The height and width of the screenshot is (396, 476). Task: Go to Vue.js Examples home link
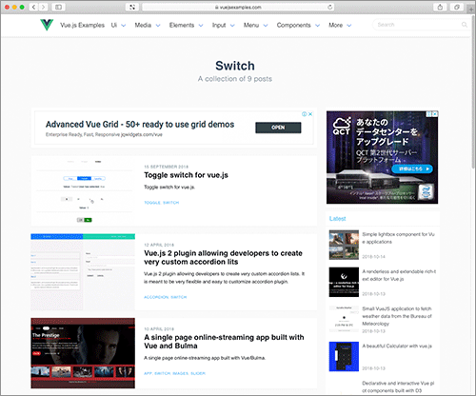82,25
